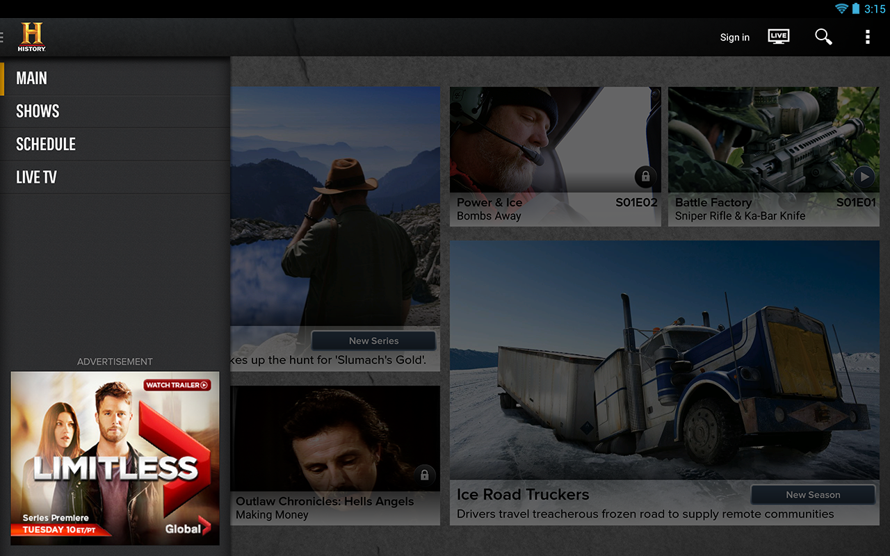Close the navigation drawer handle
Image resolution: width=890 pixels, height=556 pixels.
coord(2,37)
